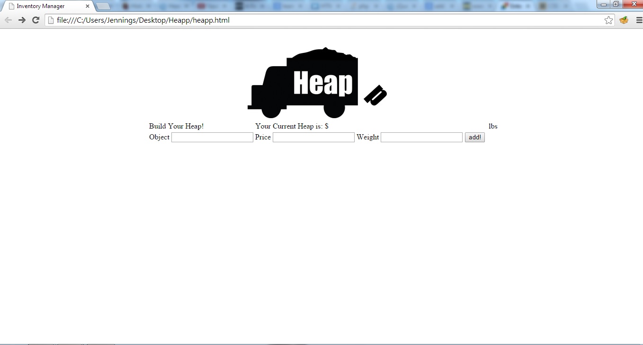This screenshot has width=643, height=345.
Task: Click the add! button
Action: click(474, 137)
